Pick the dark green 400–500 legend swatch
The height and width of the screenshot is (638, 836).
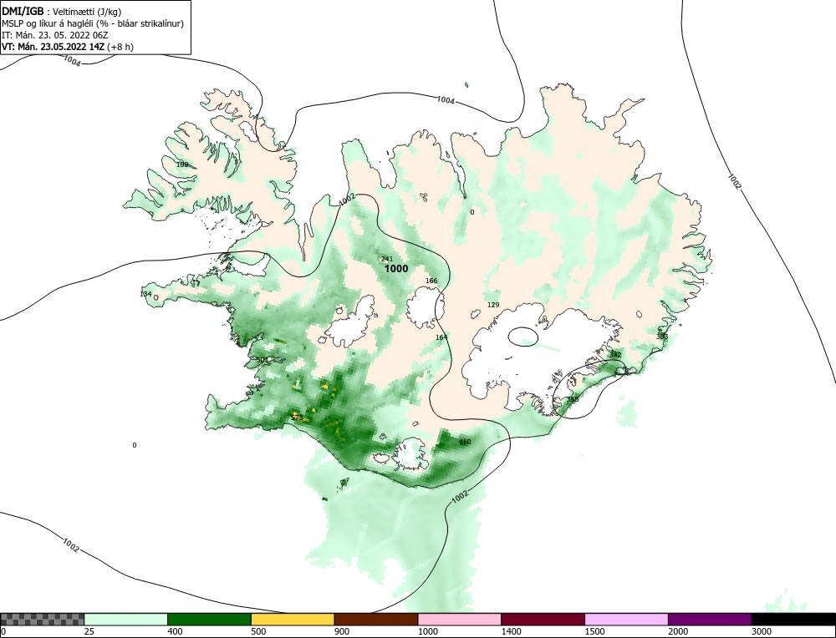coord(209,619)
